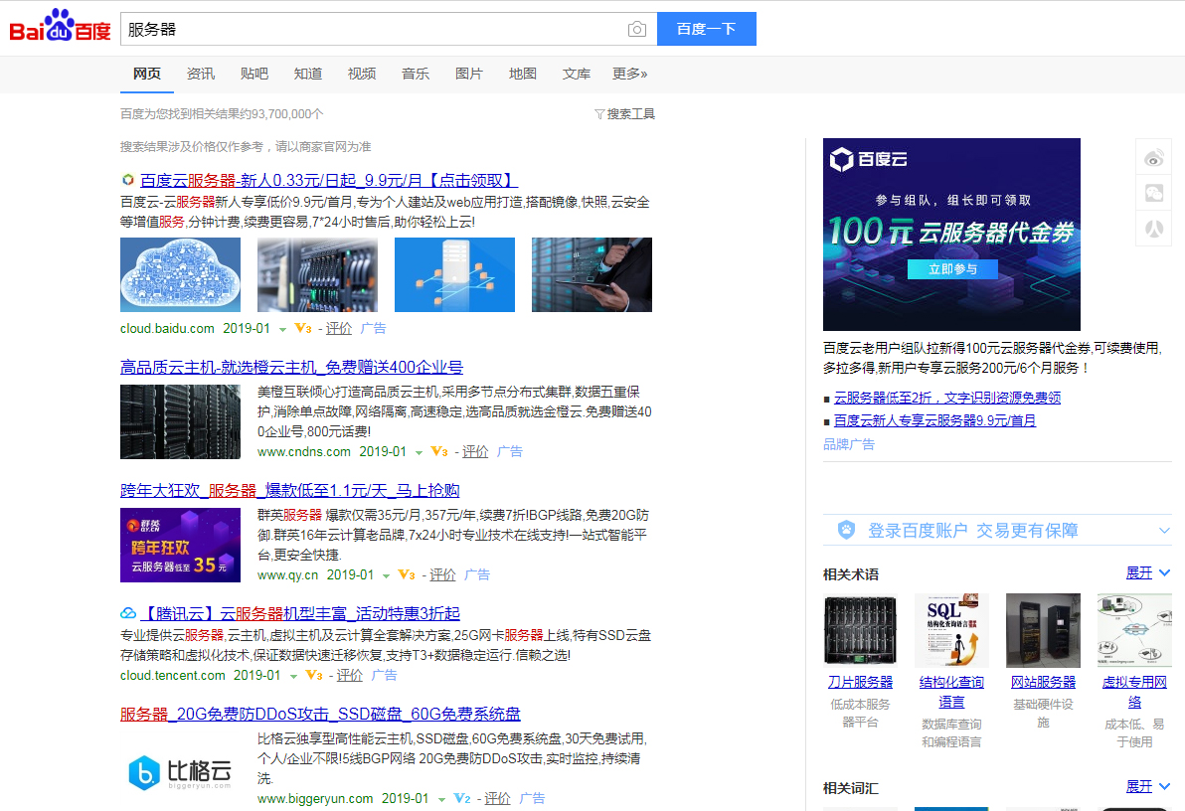Open the 地图 tab

522,74
